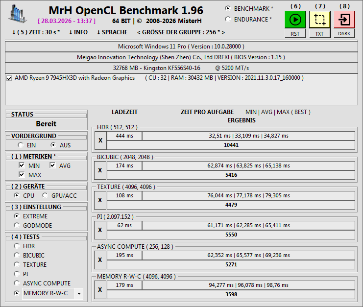The height and width of the screenshot is (307, 363).
Task: Set VORDERGRUND to AUS
Action: (53, 145)
